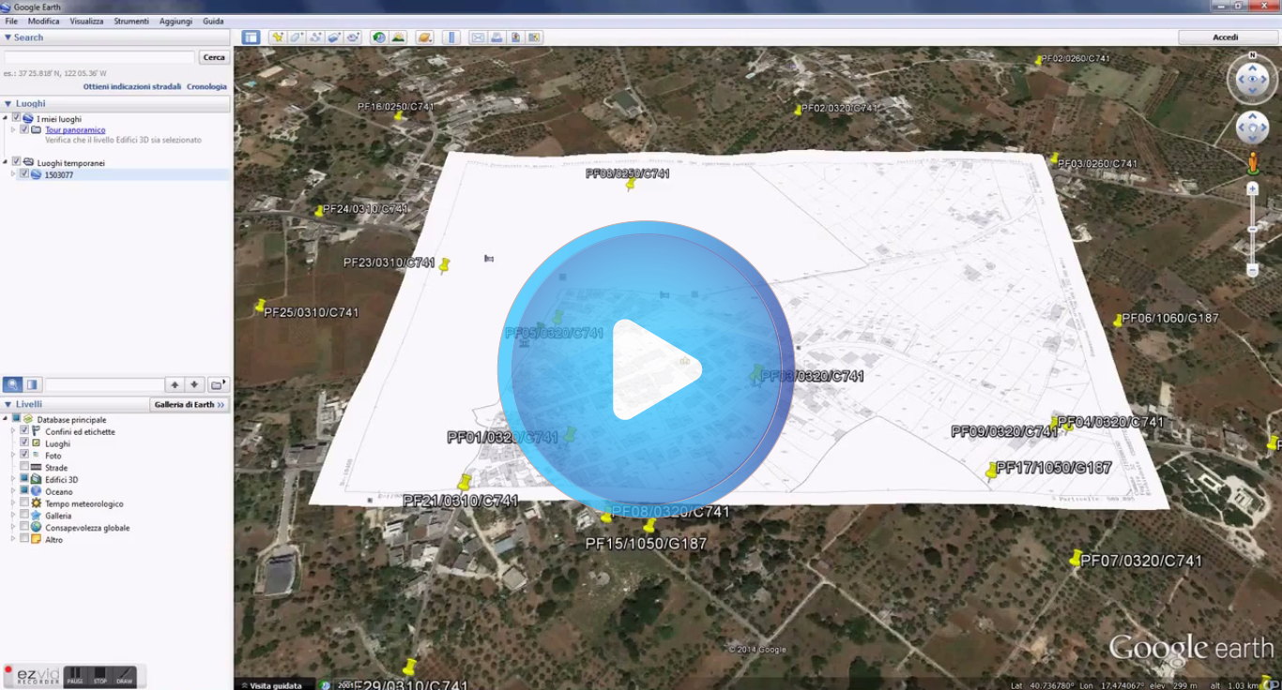This screenshot has width=1282, height=690.
Task: Open the Guida menu
Action: [213, 21]
